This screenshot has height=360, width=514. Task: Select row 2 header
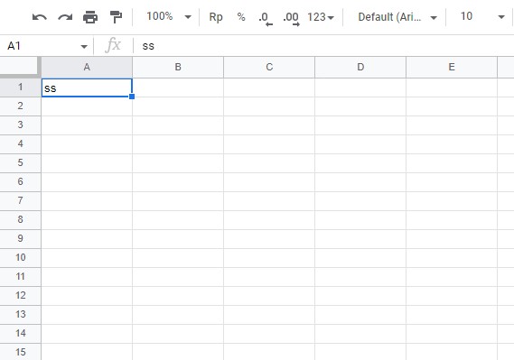pyautogui.click(x=20, y=106)
